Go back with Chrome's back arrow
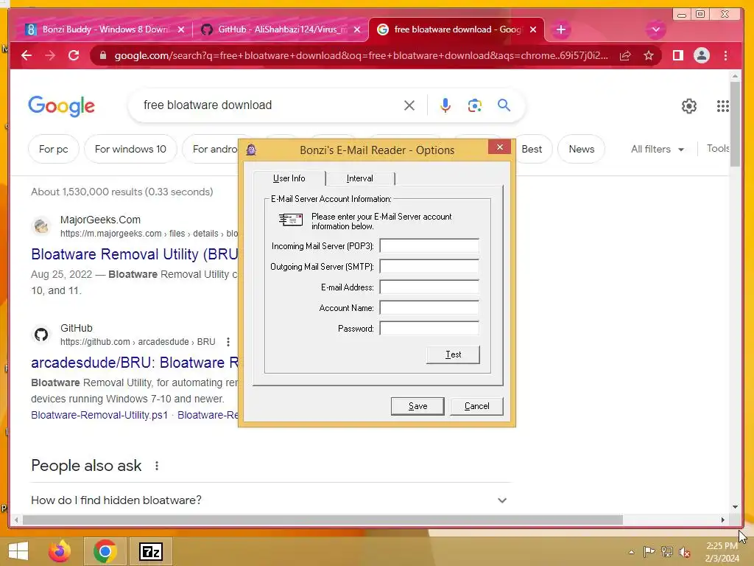Image resolution: width=754 pixels, height=566 pixels. (x=27, y=55)
